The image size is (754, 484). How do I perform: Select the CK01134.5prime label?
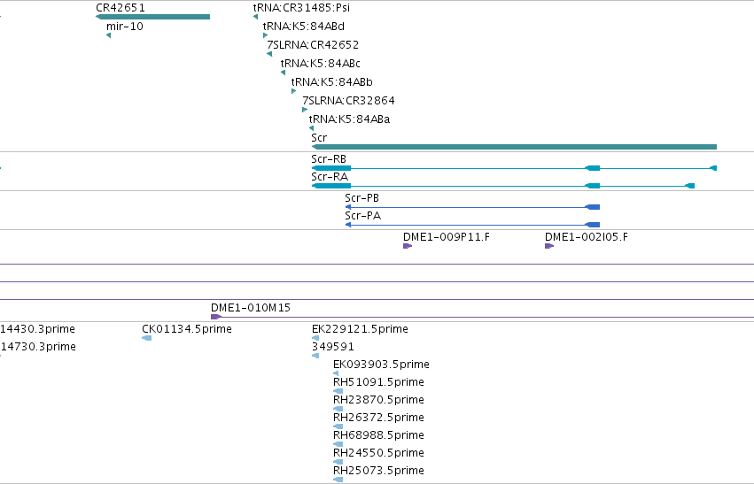click(187, 329)
